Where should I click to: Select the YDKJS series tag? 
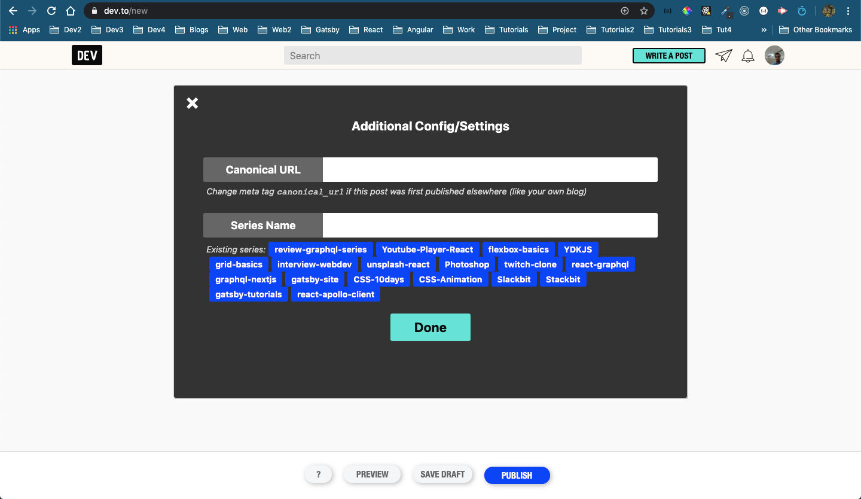pos(578,250)
